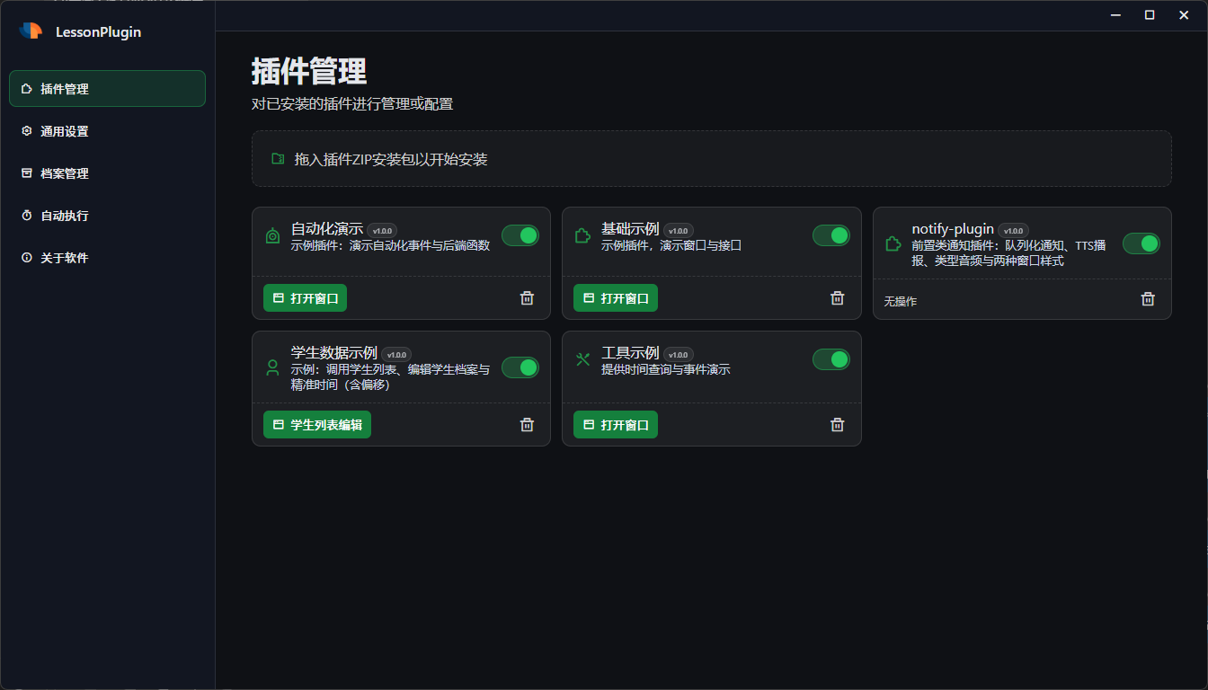Click the 学生列表编辑 button

click(x=317, y=425)
